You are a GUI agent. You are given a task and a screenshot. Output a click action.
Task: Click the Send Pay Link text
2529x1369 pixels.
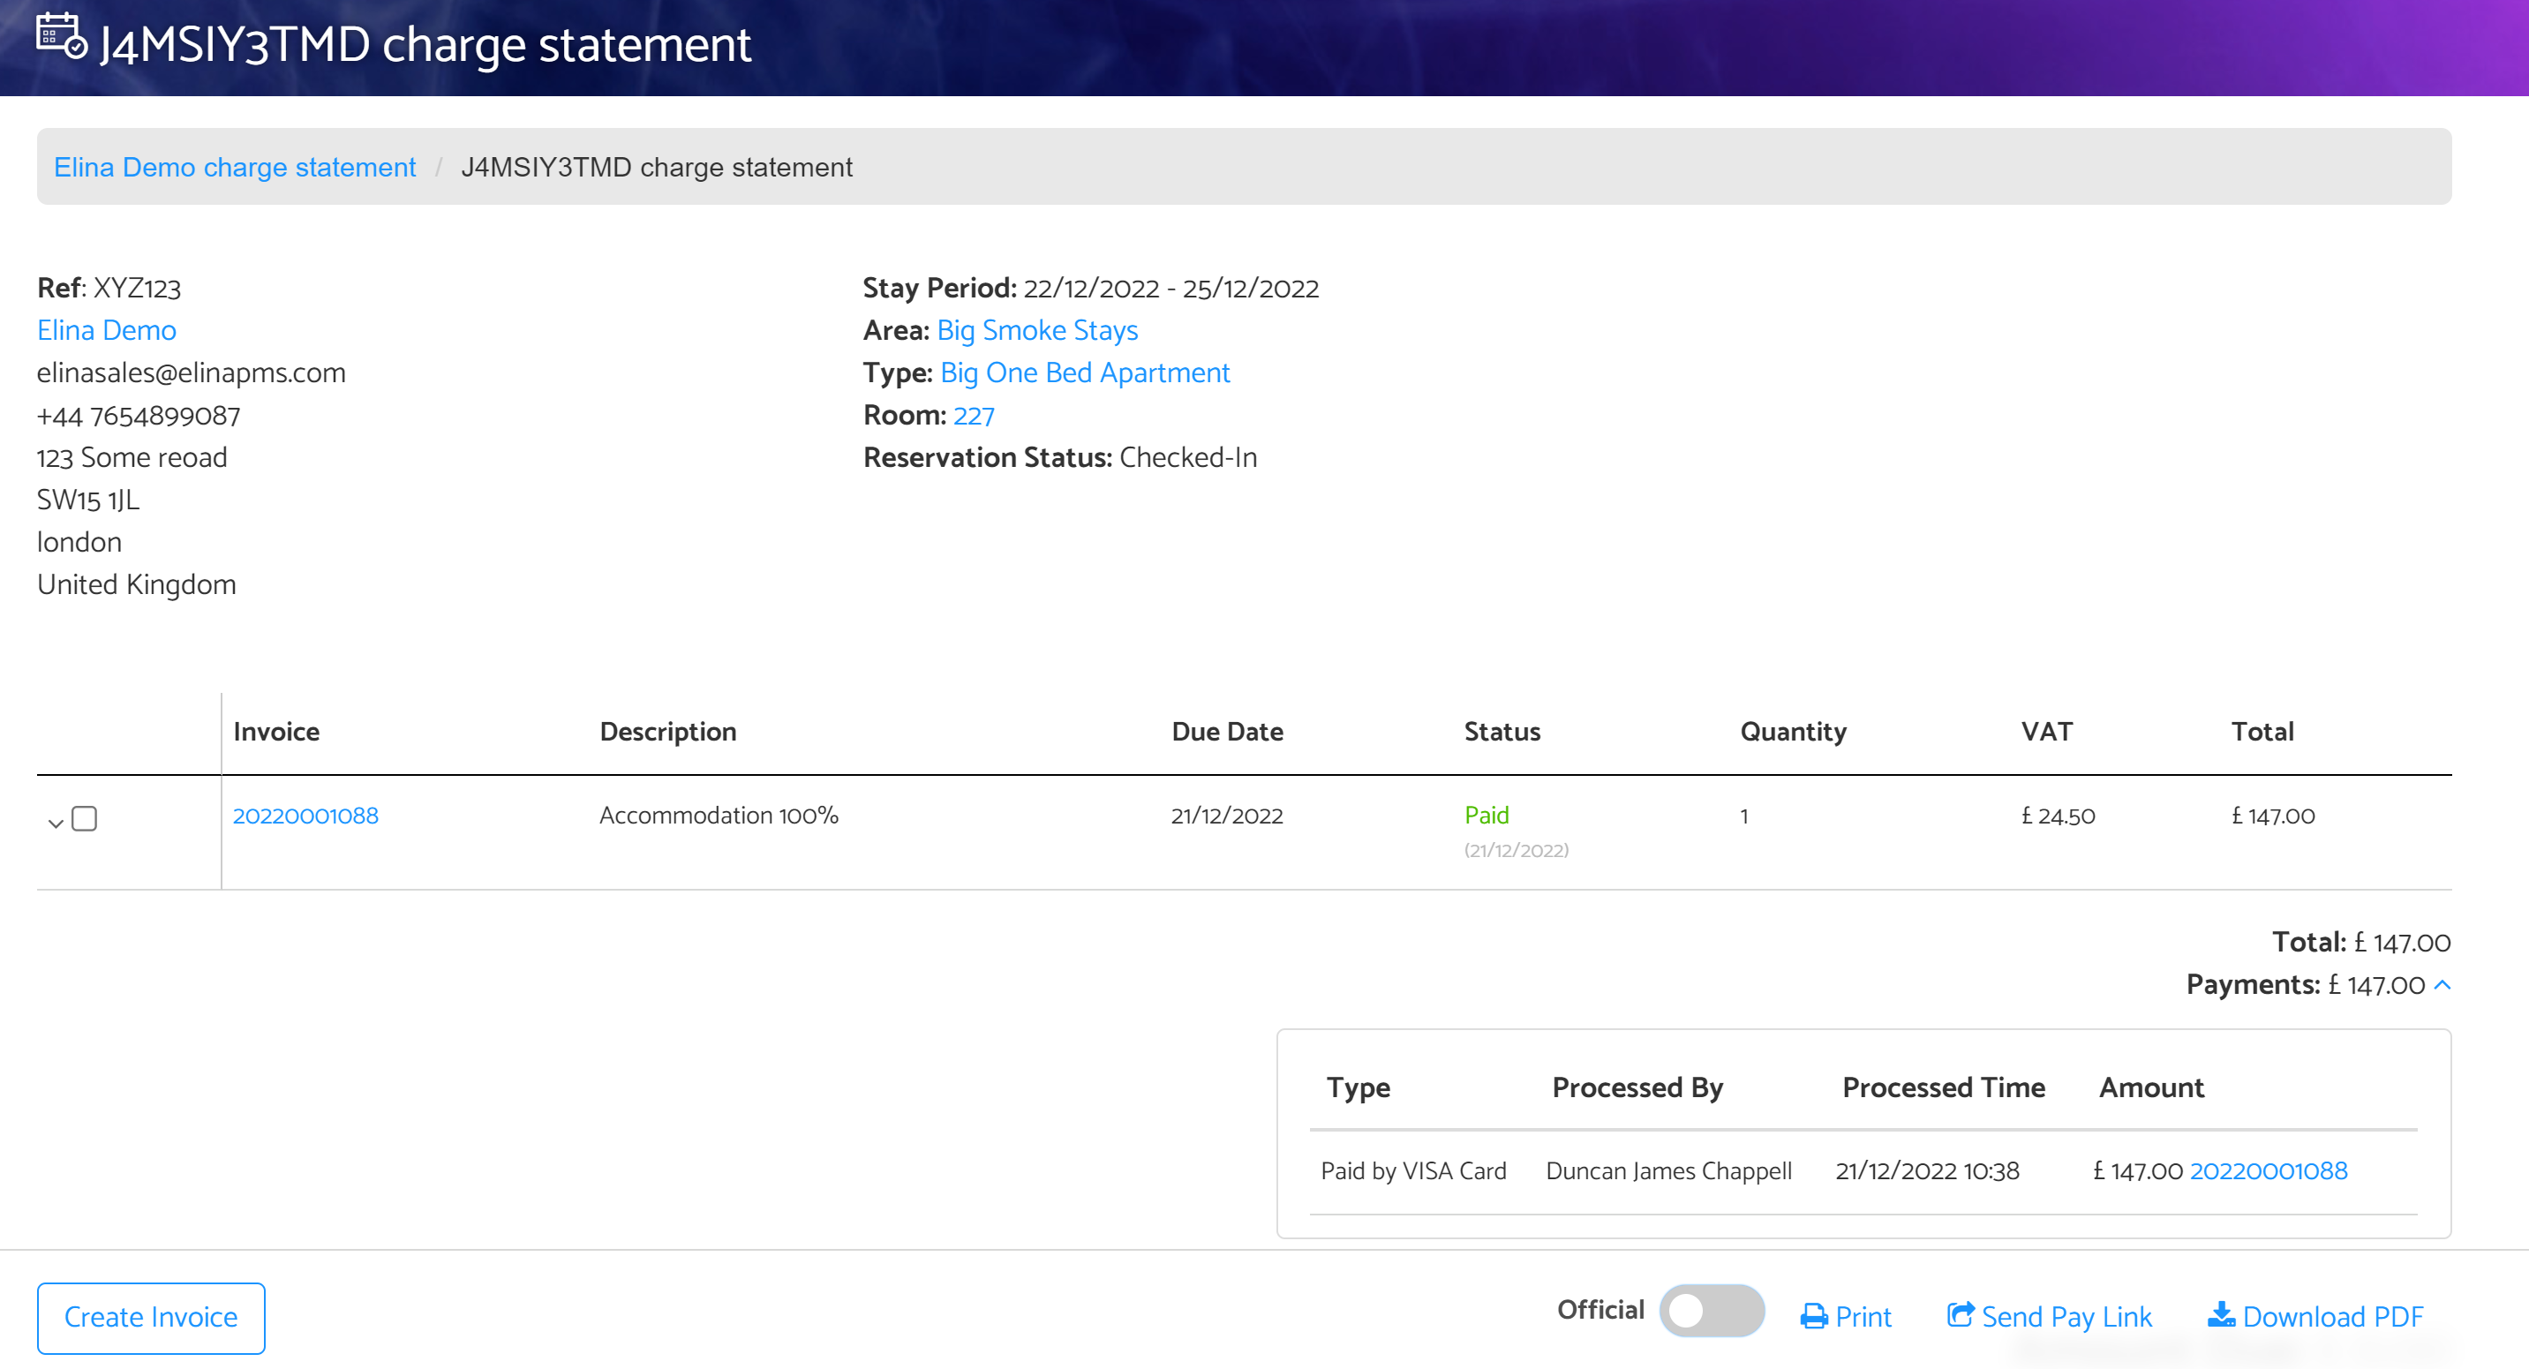(x=2066, y=1317)
